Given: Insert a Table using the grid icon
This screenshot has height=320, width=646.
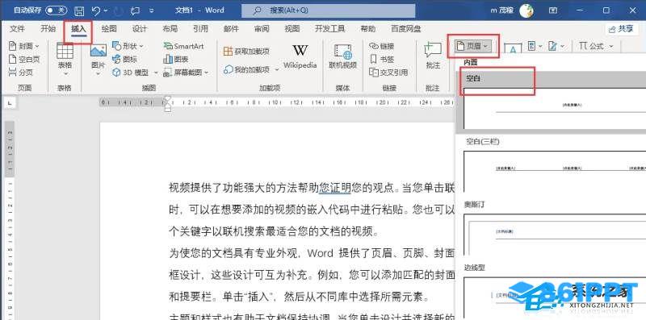Looking at the screenshot, I should (65, 51).
